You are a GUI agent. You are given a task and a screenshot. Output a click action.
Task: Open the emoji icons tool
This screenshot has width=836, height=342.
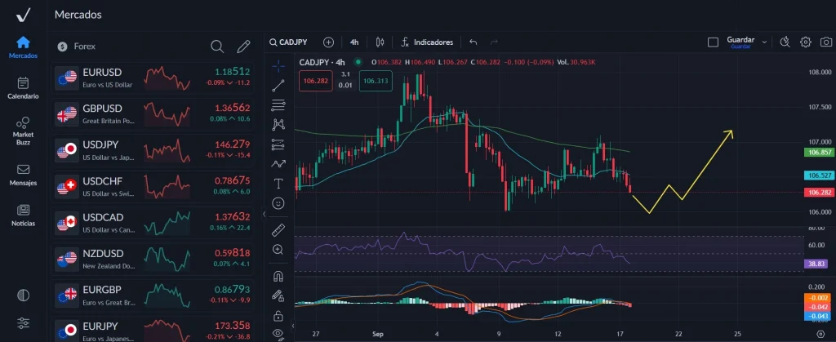[x=278, y=203]
